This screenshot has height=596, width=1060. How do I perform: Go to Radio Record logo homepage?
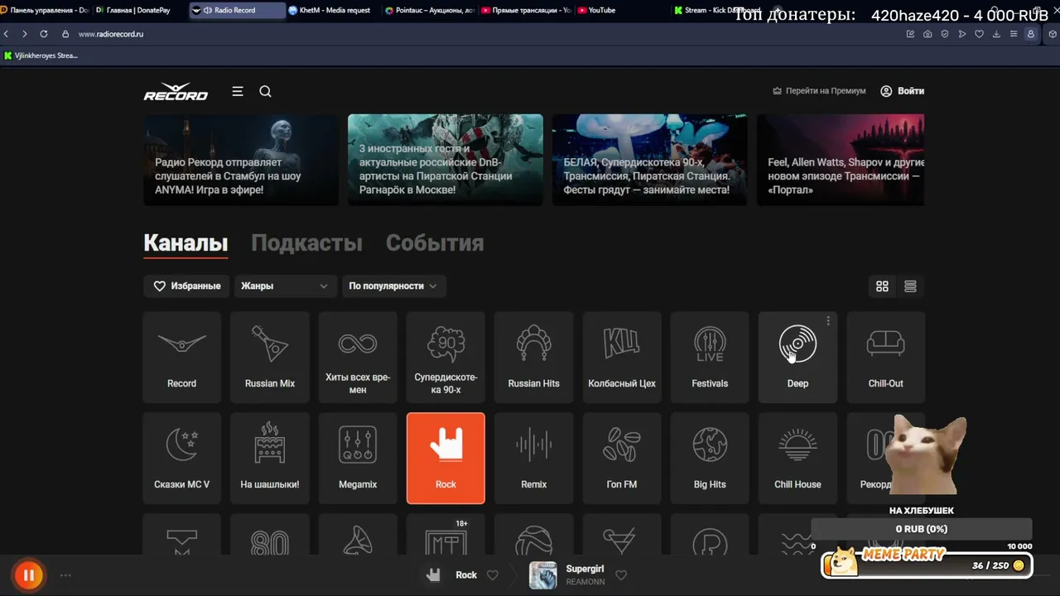[x=176, y=91]
